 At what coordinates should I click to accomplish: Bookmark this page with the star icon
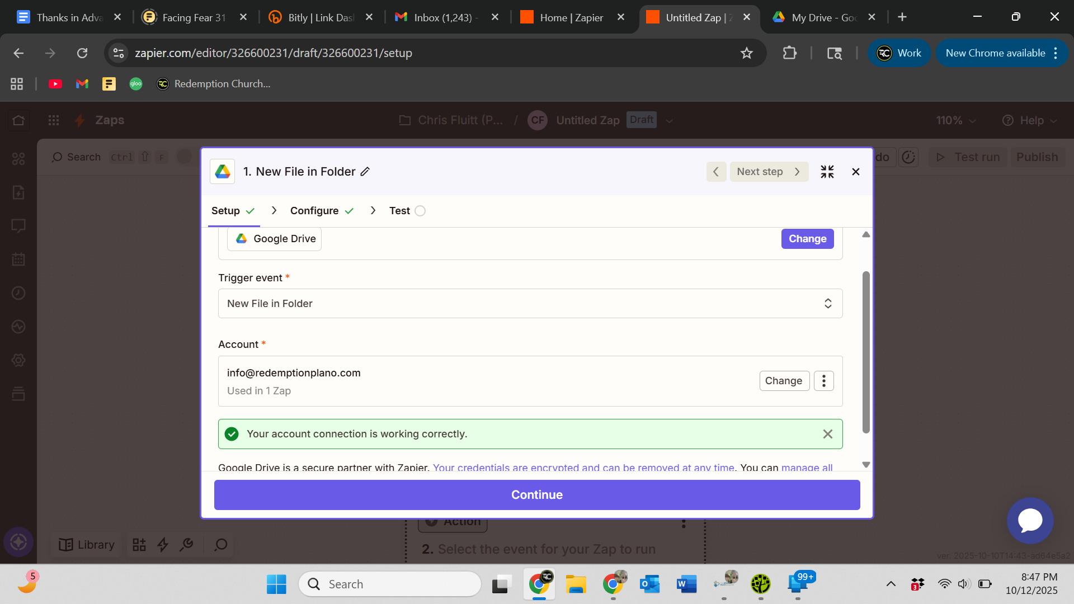coord(747,53)
